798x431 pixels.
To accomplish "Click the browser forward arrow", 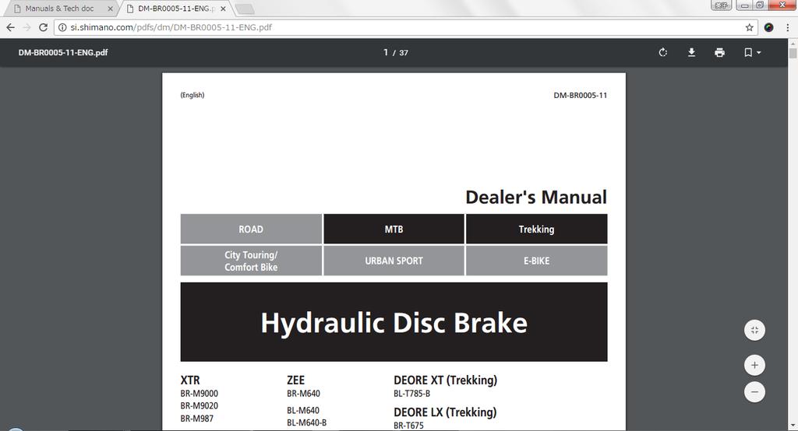I will (27, 27).
